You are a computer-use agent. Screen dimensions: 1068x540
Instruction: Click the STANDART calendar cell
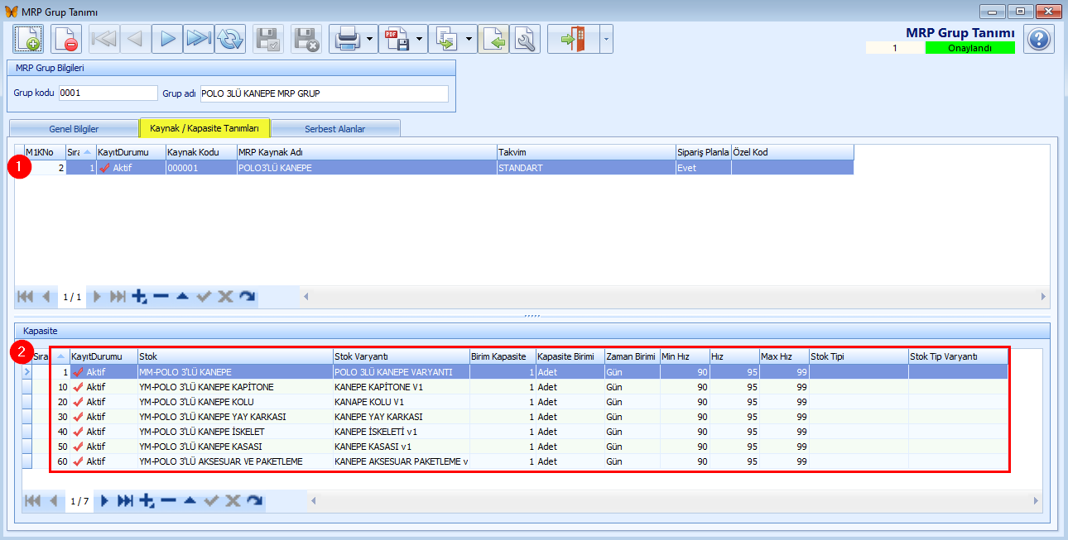(585, 167)
